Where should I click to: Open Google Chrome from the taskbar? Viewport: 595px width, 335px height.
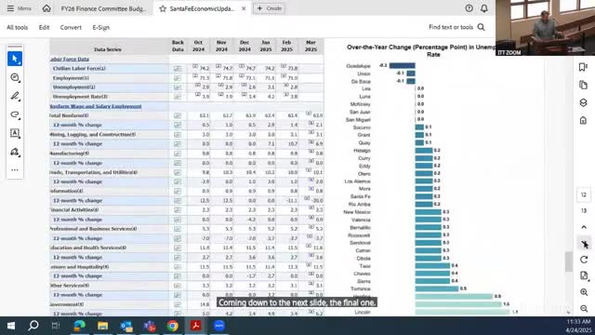(x=173, y=326)
